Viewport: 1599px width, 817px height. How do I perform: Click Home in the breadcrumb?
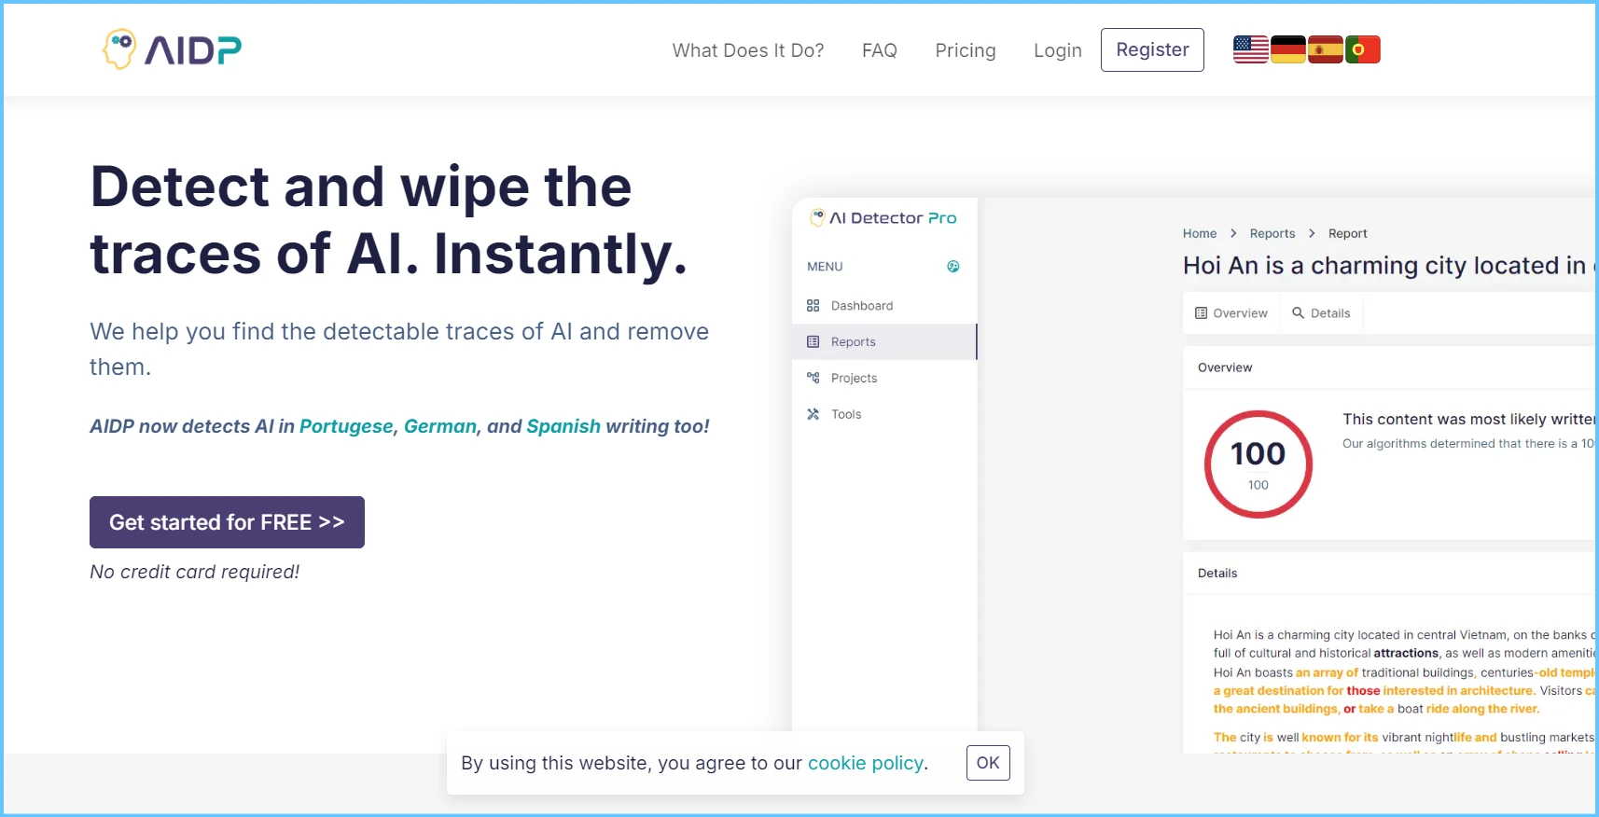(x=1200, y=233)
